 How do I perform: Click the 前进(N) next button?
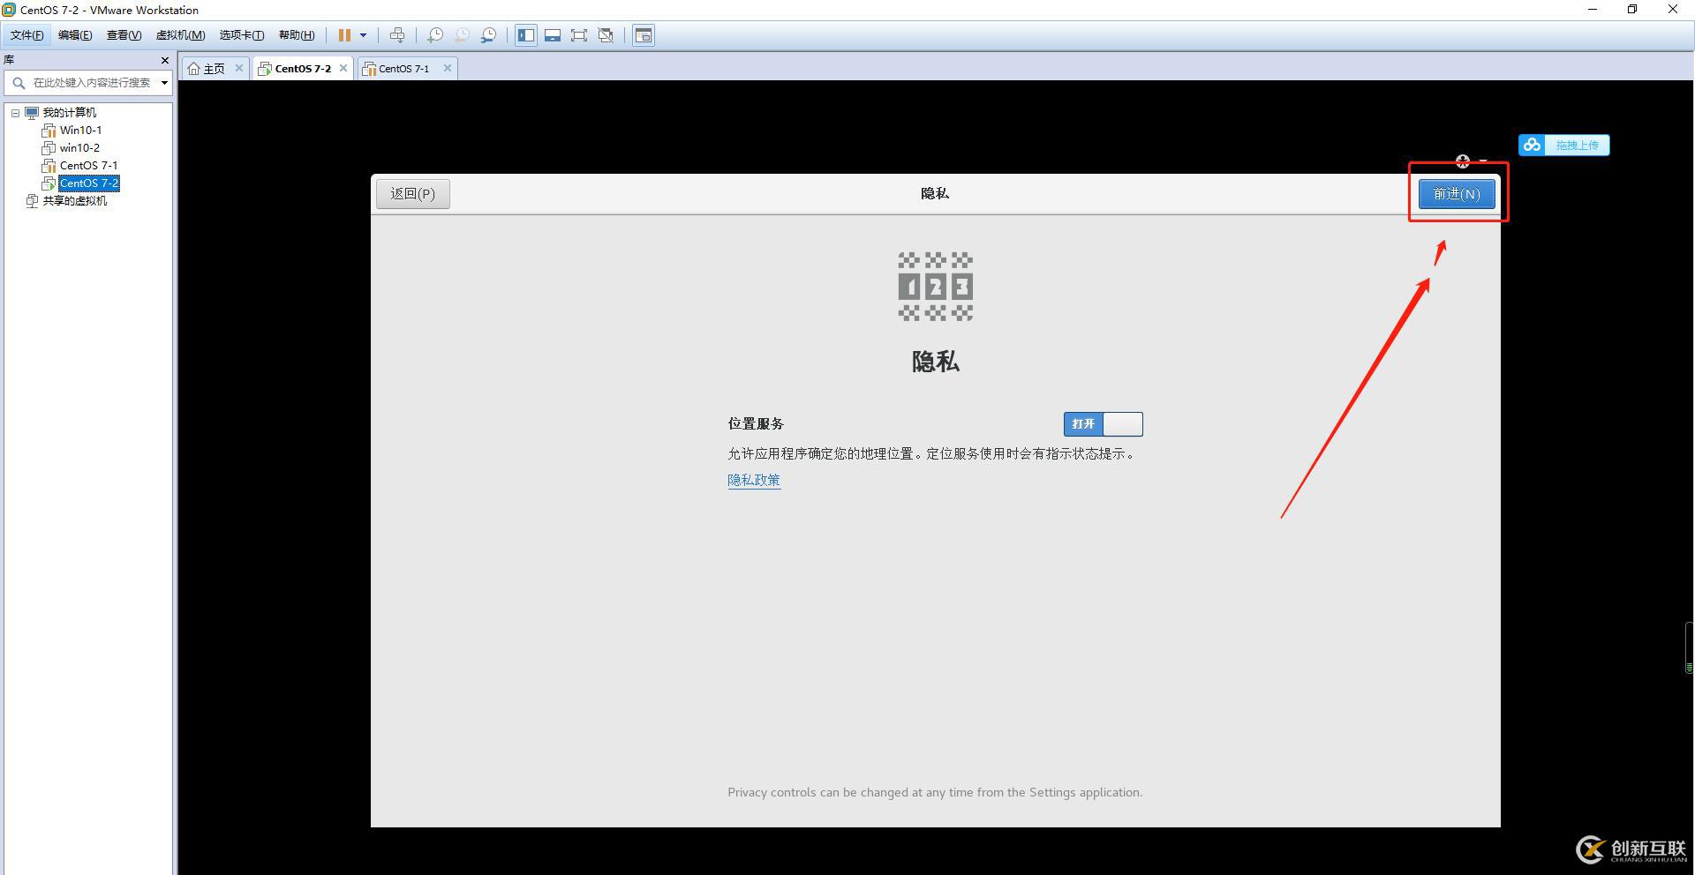tap(1457, 194)
